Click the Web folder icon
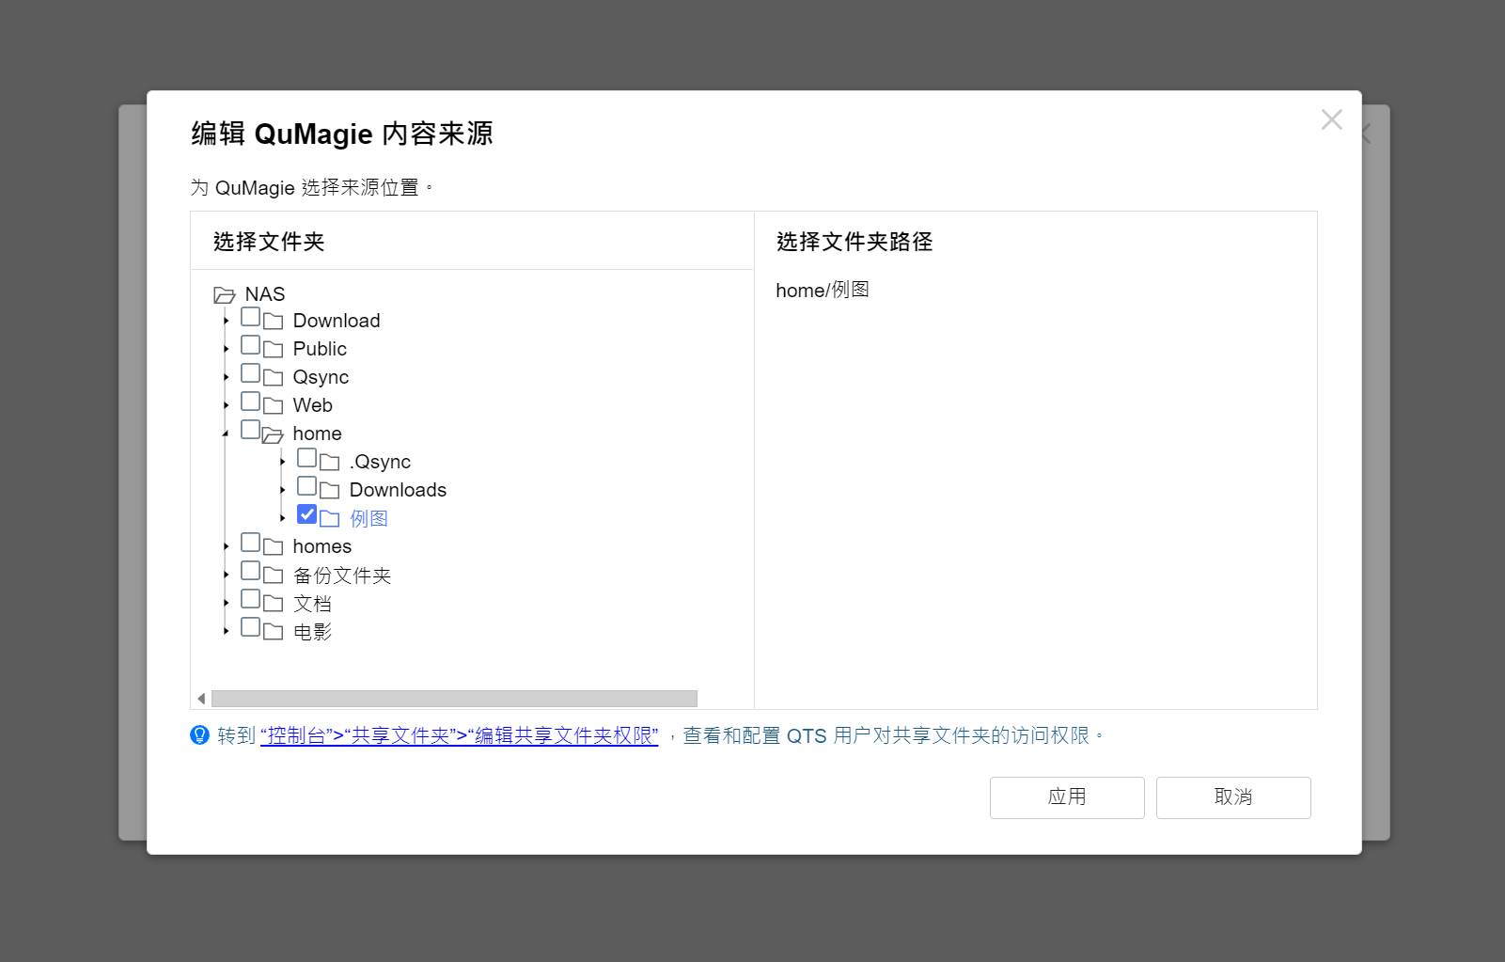 tap(274, 406)
